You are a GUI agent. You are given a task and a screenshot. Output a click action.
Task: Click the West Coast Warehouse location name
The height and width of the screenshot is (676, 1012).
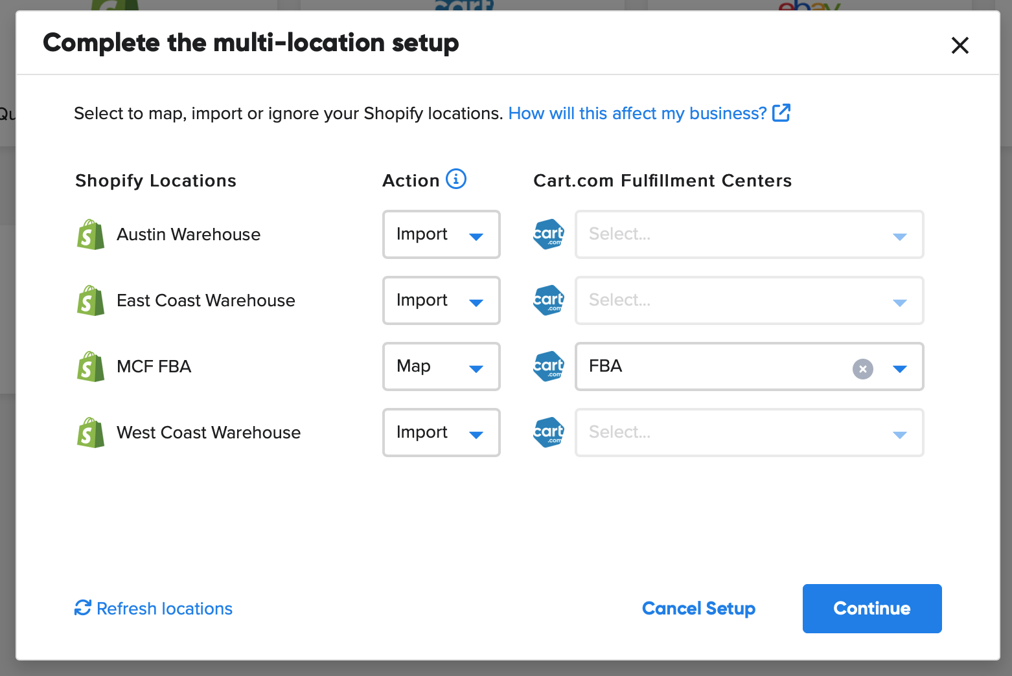(209, 433)
